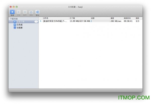Sort by 速度 column header
This screenshot has height=104, width=151.
112,18
